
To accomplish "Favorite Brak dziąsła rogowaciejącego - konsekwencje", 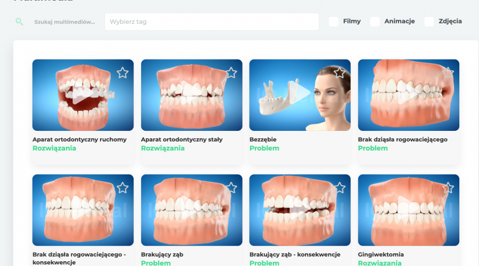I will 122,188.
